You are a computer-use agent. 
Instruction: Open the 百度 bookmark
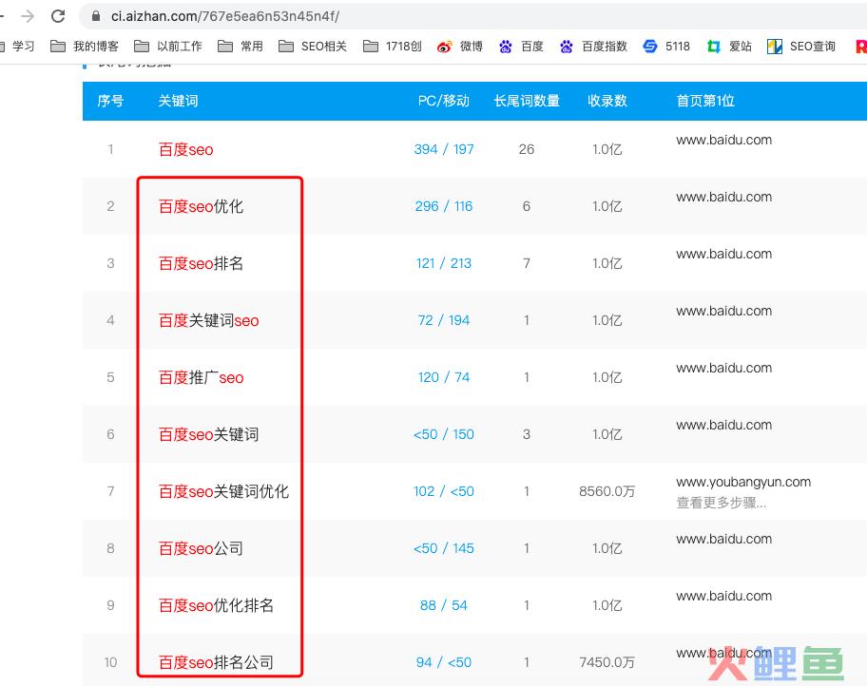pos(521,46)
